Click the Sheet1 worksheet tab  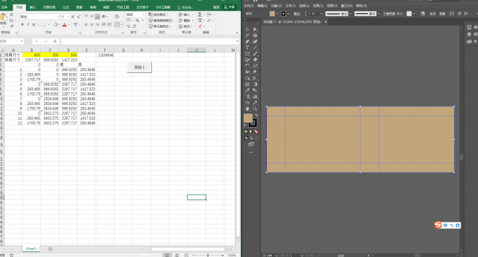(x=31, y=249)
